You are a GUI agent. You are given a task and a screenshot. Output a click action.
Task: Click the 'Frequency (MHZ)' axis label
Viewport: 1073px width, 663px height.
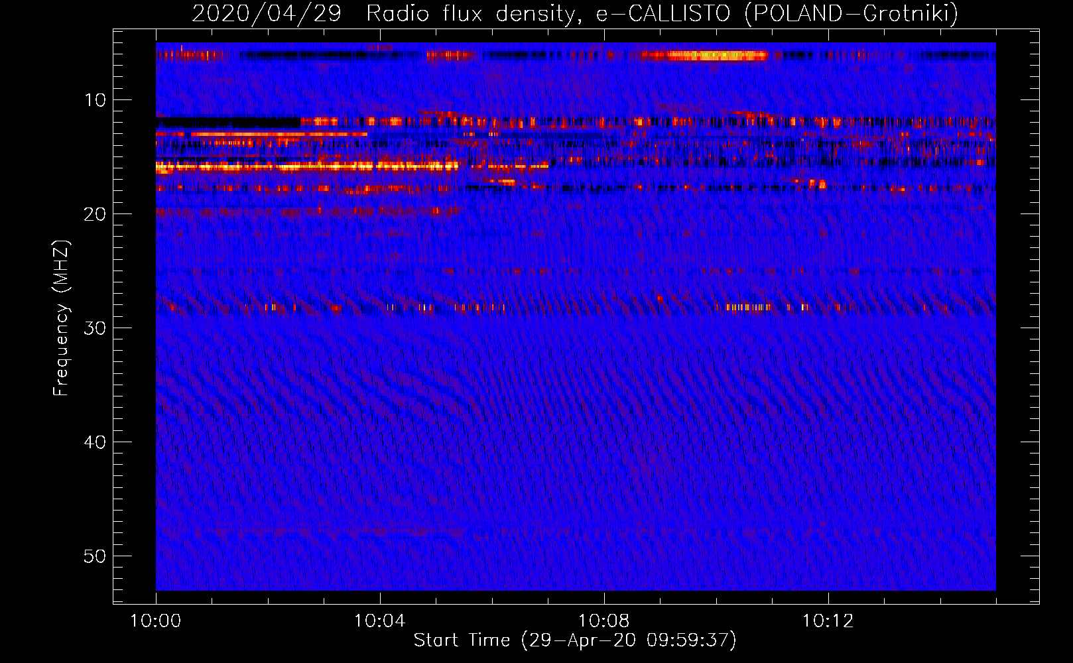tap(61, 318)
